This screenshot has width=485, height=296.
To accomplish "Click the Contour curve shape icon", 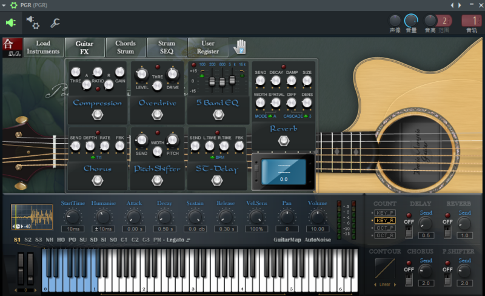I will [x=385, y=268].
